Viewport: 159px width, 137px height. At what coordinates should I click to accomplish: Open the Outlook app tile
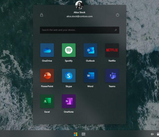[90, 50]
